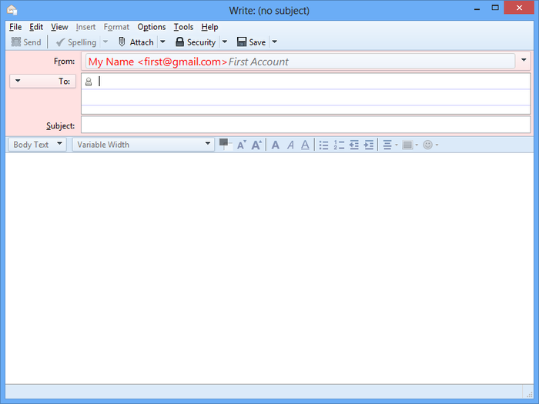This screenshot has height=404, width=539.
Task: Click into the message body area
Action: tap(269, 269)
